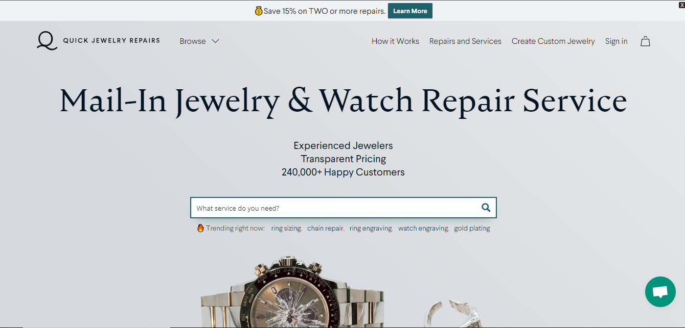This screenshot has width=685, height=328.
Task: Pick the watch engraving trending link
Action: coord(423,229)
